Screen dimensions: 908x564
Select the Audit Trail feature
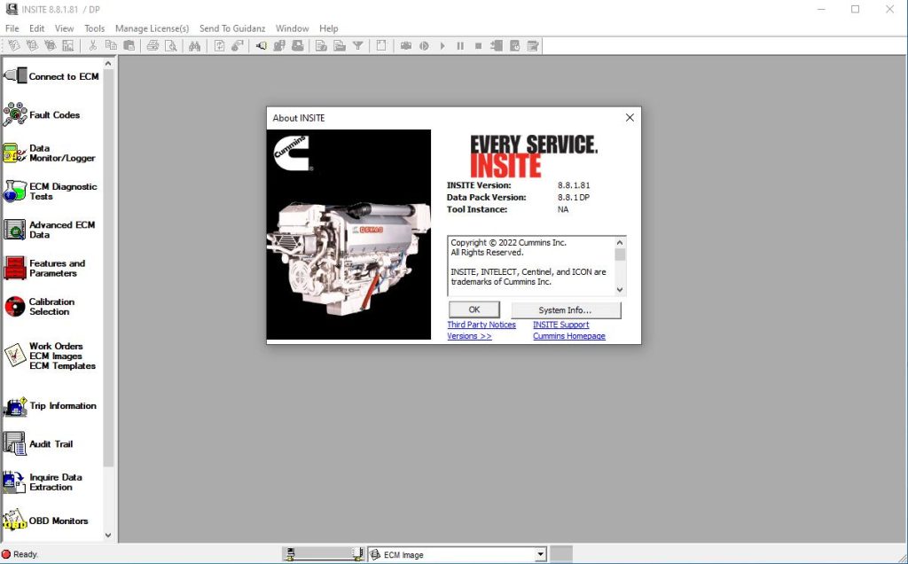49,443
